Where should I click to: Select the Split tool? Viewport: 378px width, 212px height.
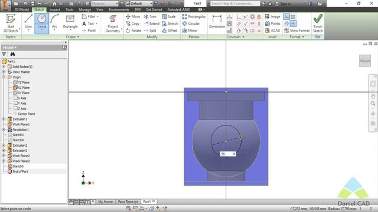coord(150,31)
